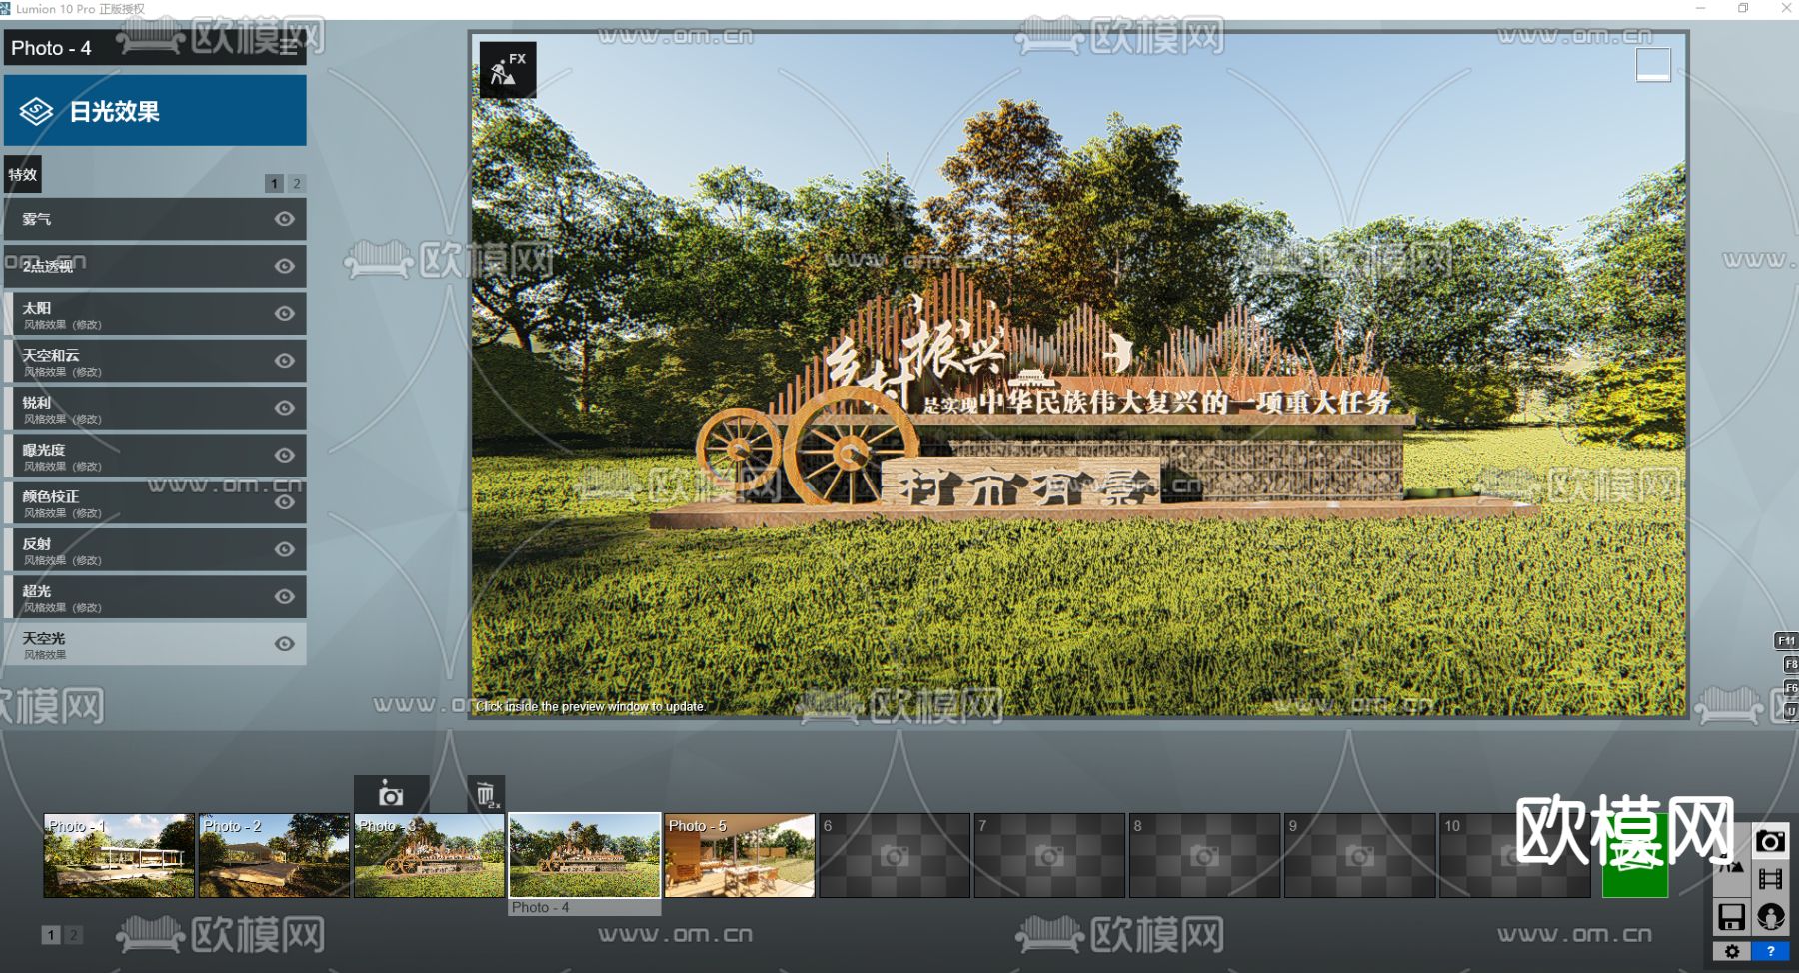Open the 天空和云 effect settings
1799x973 pixels.
click(155, 360)
